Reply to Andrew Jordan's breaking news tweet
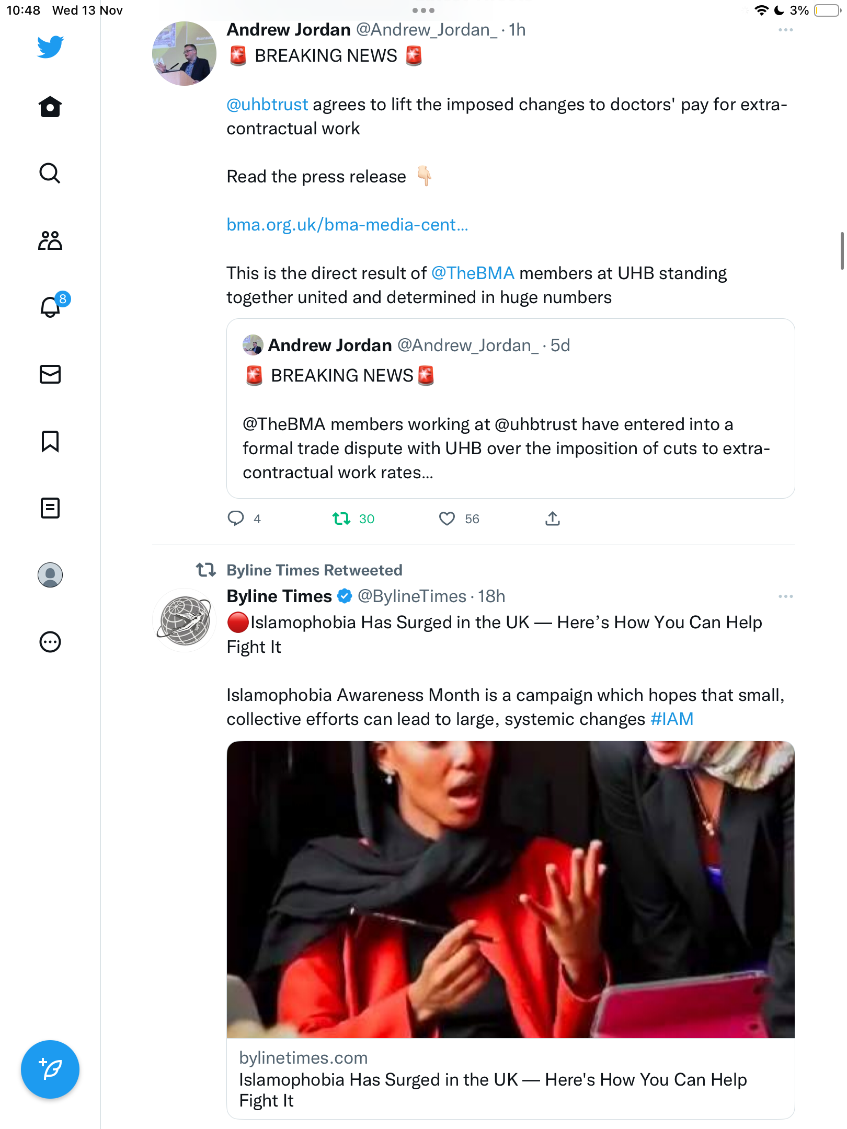This screenshot has height=1129, width=847. (244, 519)
